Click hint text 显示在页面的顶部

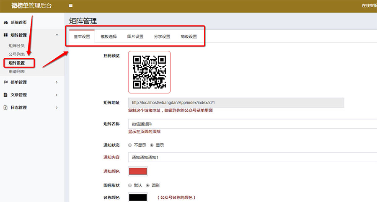pyautogui.click(x=144, y=132)
